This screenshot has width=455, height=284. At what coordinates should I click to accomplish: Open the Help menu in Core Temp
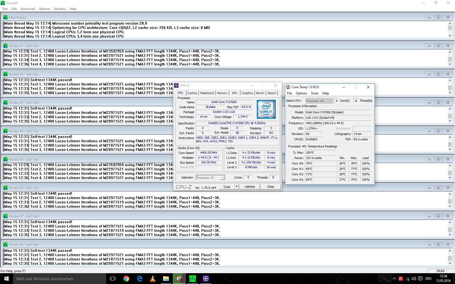(x=326, y=93)
